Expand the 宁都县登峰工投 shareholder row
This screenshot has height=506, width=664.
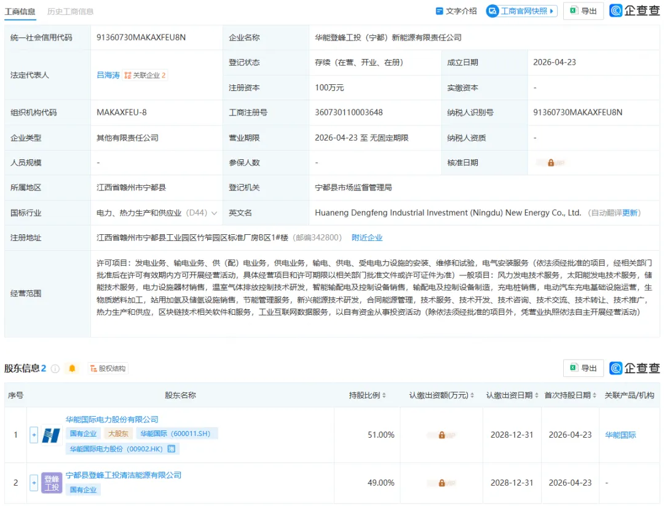click(34, 483)
